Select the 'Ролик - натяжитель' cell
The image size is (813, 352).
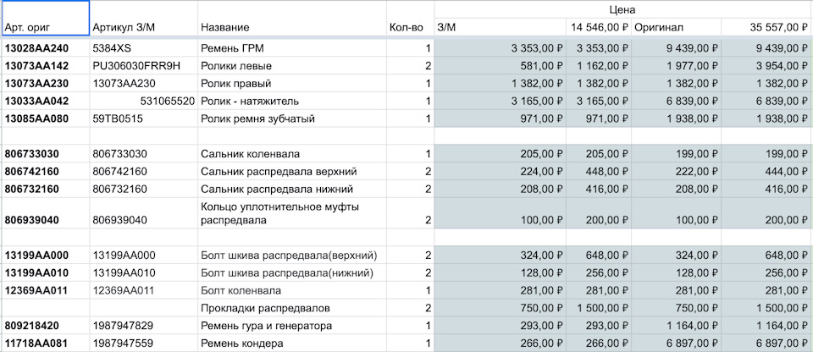tap(290, 102)
